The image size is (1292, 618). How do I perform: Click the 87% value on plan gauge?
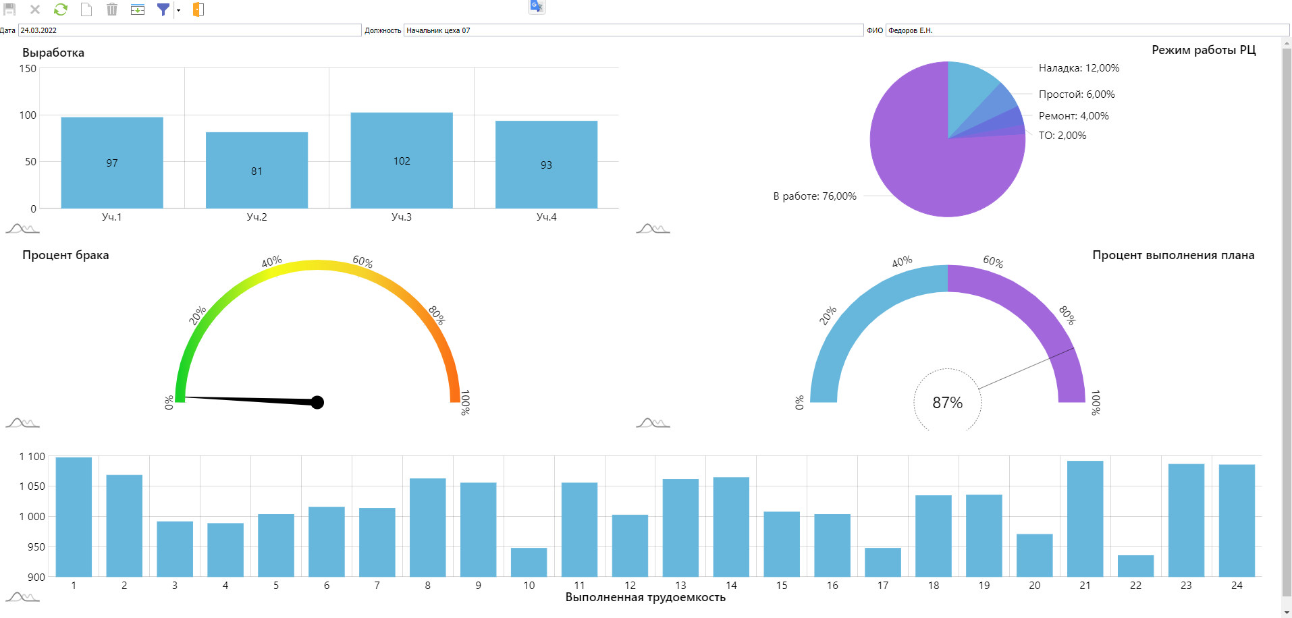pyautogui.click(x=947, y=403)
